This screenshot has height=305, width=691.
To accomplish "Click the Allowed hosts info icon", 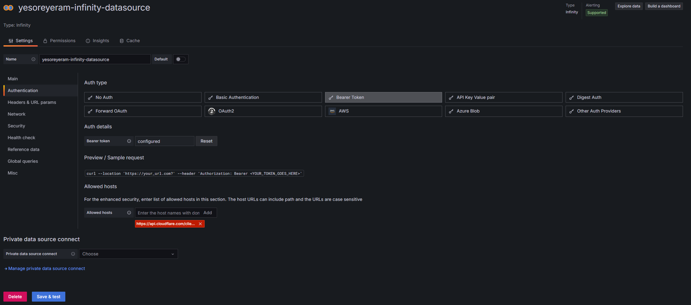I will coord(129,213).
